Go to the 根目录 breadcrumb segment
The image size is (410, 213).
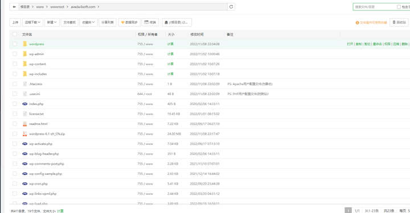click(25, 7)
